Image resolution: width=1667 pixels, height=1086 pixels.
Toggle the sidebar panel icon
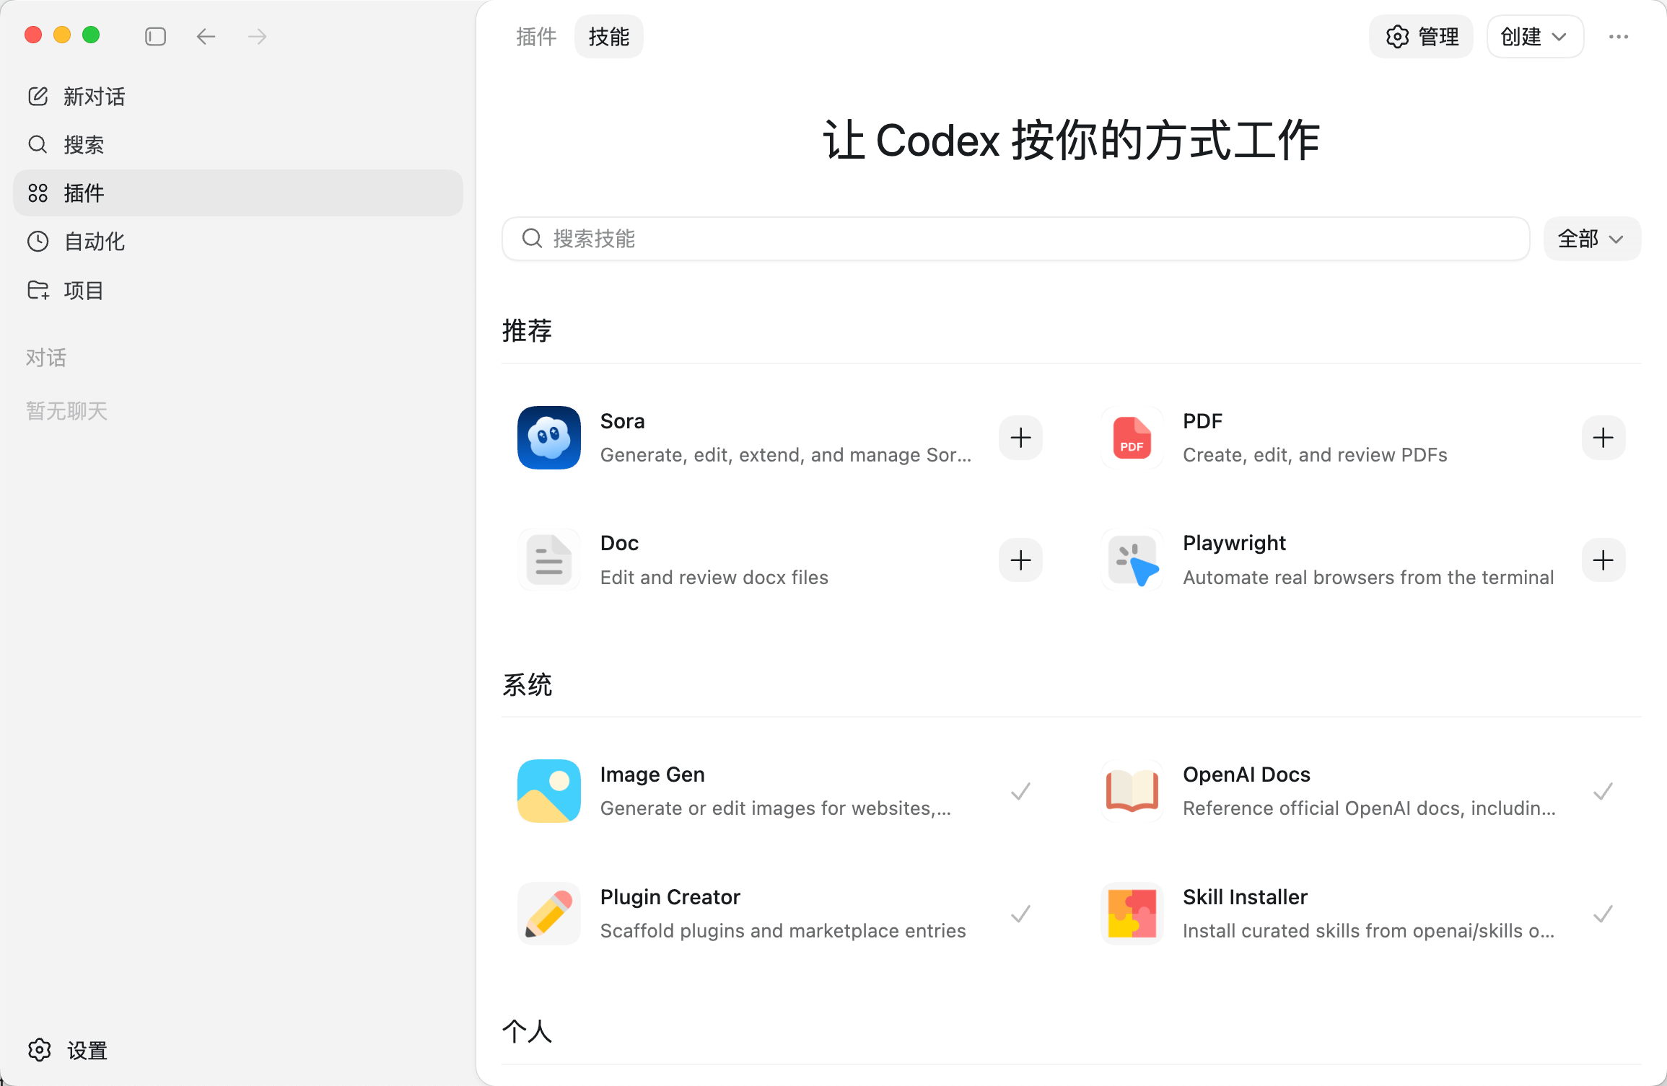coord(155,36)
